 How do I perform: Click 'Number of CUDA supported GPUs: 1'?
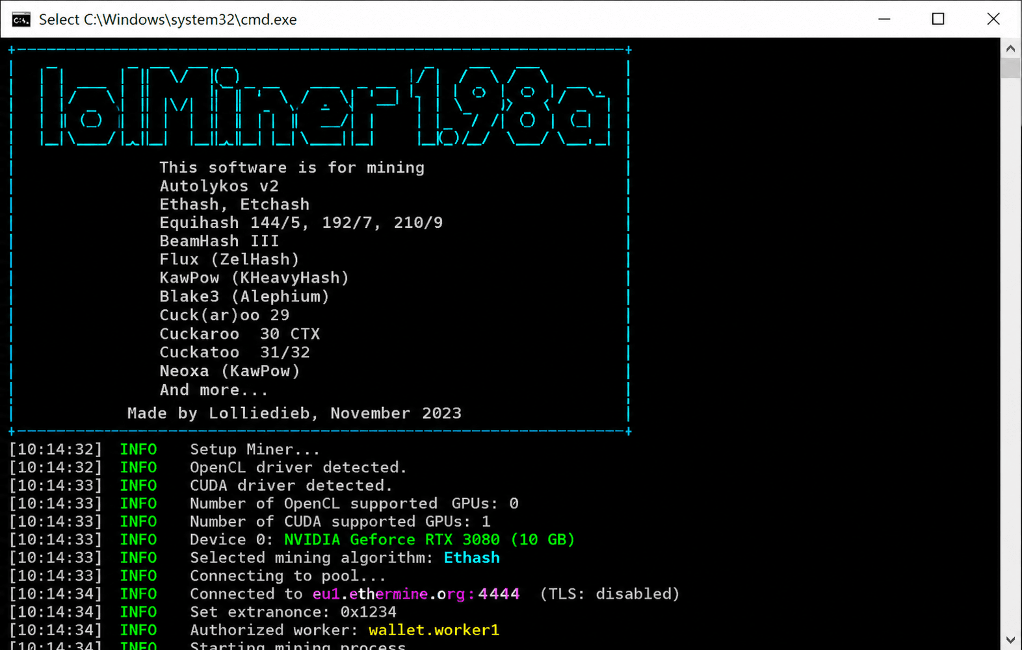tap(340, 522)
